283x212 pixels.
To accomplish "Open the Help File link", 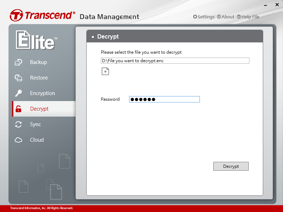I will click(x=250, y=17).
